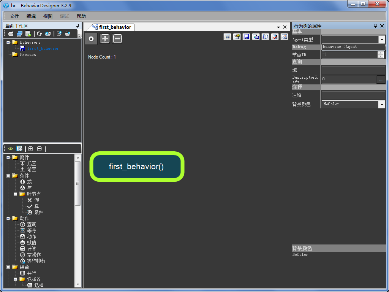Zoom out with the minus button
Screen dimensions: 389x292
tap(117, 39)
